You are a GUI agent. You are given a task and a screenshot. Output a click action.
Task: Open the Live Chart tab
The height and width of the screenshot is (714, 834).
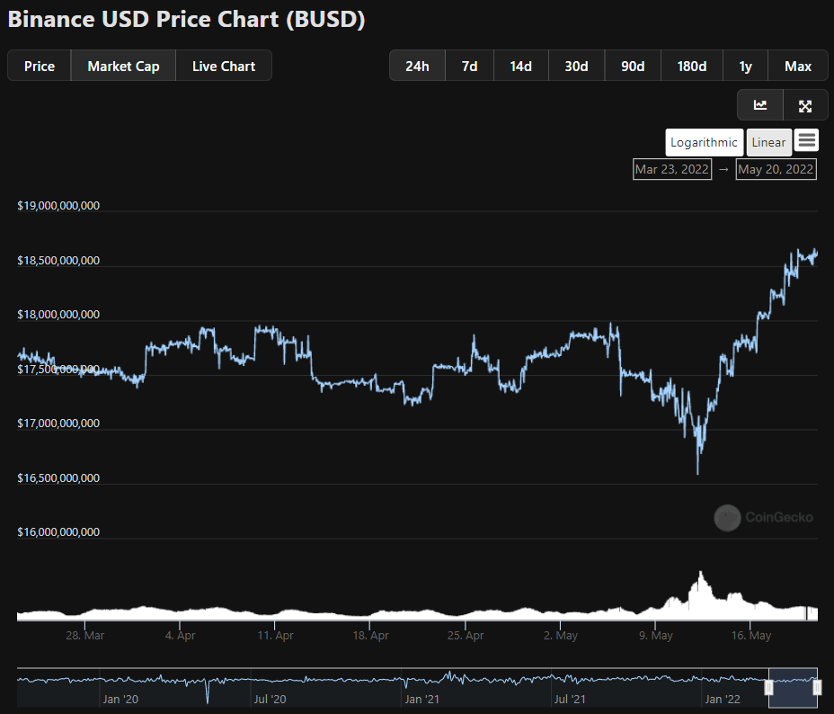click(x=224, y=66)
